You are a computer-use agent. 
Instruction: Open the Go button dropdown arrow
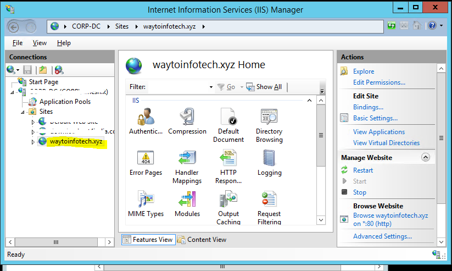242,87
